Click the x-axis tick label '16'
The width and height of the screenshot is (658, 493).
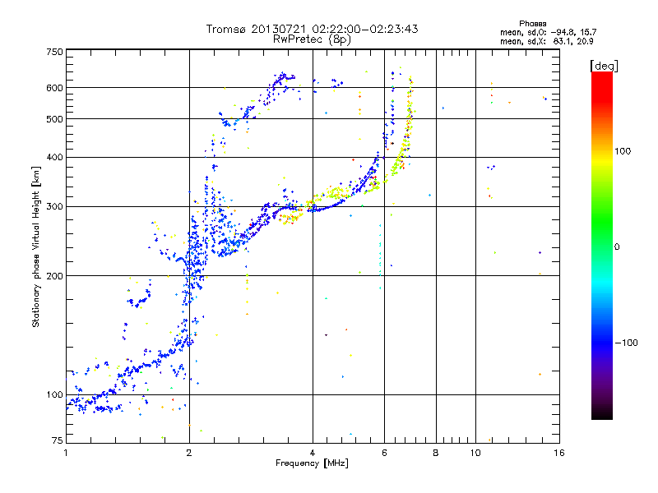point(559,453)
